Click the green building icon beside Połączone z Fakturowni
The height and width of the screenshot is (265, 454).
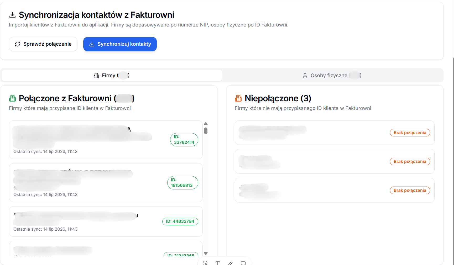click(x=12, y=98)
